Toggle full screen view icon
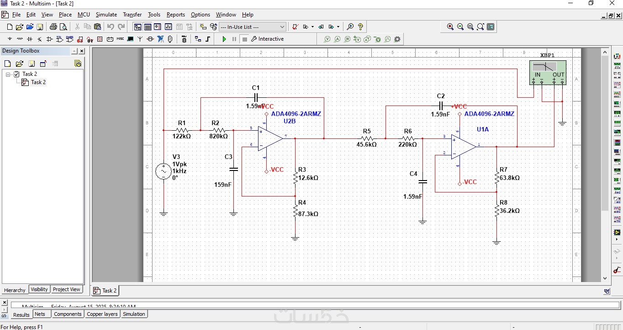623x330 pixels. pyautogui.click(x=491, y=27)
